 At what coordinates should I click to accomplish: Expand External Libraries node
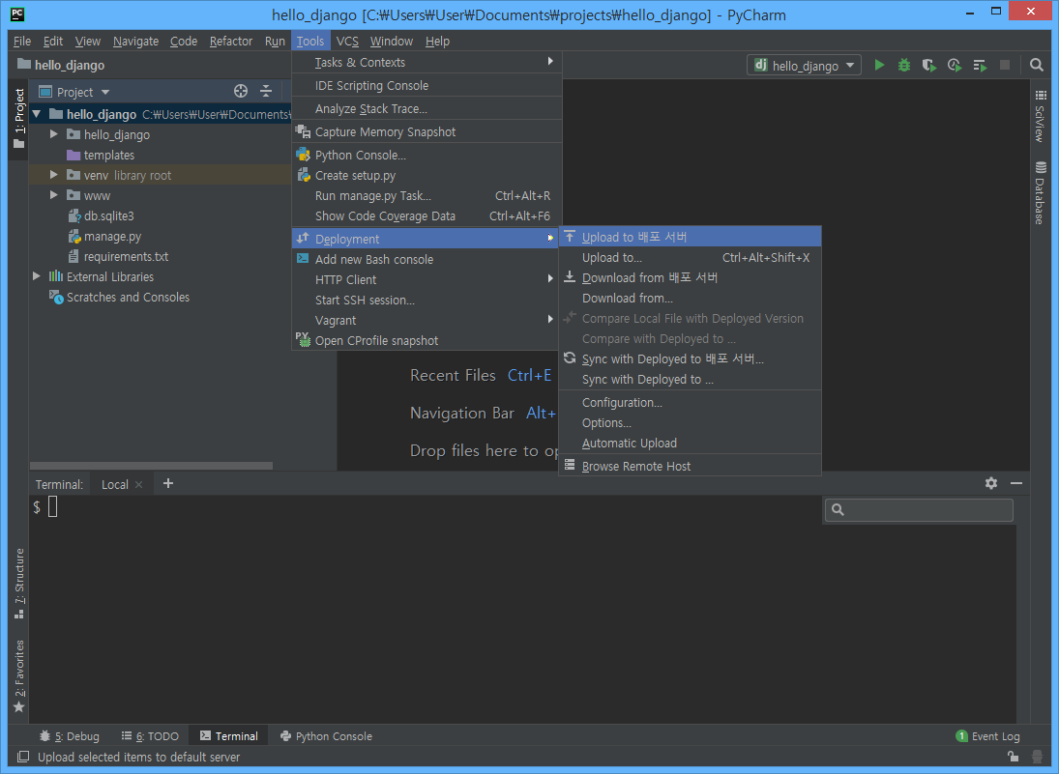[x=37, y=276]
